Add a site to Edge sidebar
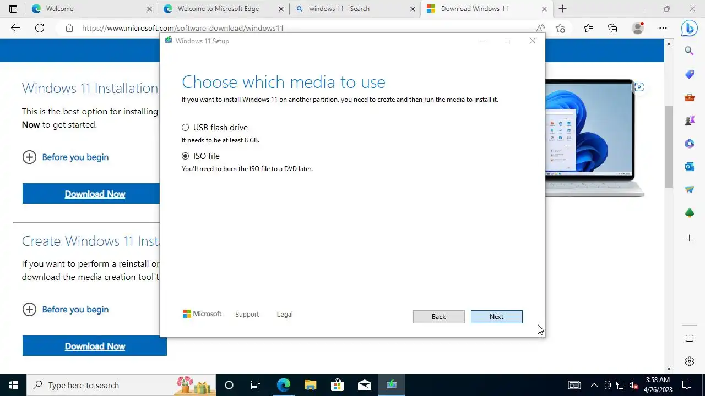The height and width of the screenshot is (396, 705). 689,238
